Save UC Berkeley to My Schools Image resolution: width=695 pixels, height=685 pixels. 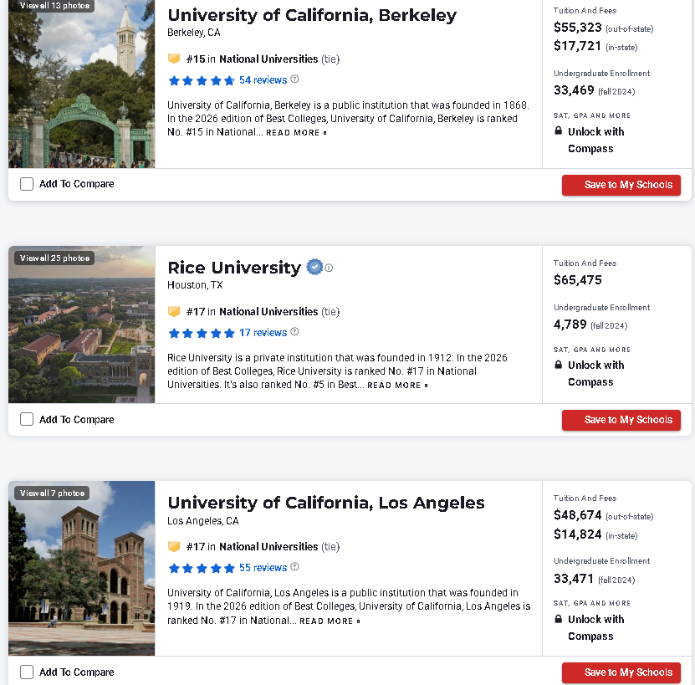pos(621,185)
